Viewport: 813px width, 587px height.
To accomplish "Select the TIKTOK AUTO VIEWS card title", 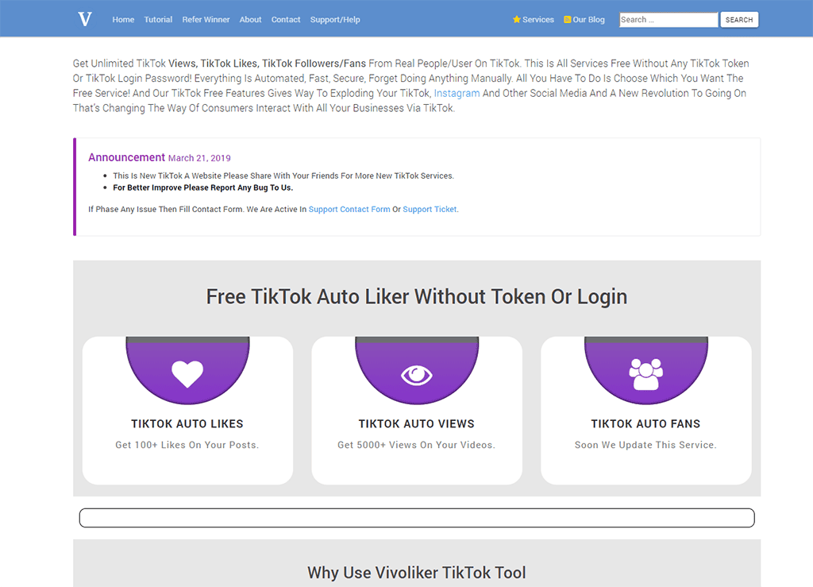I will (416, 423).
